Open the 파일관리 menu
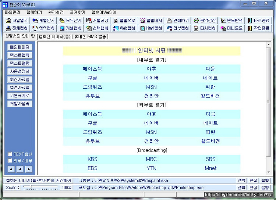Screen dimensions: 276x200 (13, 12)
